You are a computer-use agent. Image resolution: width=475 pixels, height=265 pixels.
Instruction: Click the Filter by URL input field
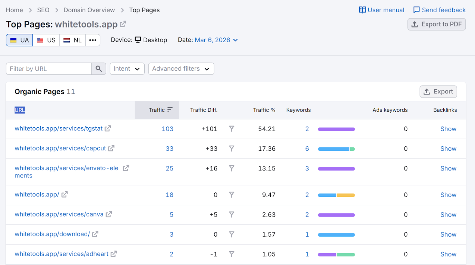(x=49, y=69)
